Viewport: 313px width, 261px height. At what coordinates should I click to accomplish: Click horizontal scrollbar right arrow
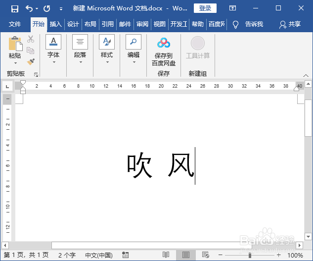tap(300, 245)
